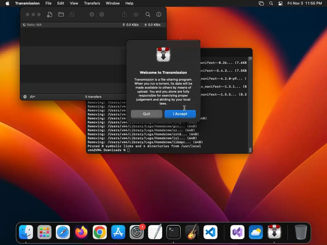Screen dimensions: 327x245
Task: Open the Apple menu
Action: (x=7, y=3)
